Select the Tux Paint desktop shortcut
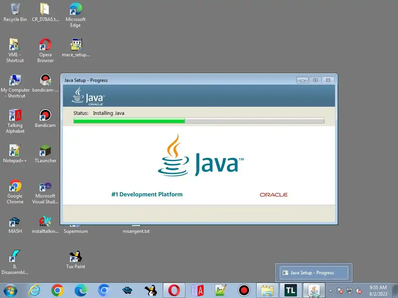This screenshot has height=298, width=398. tap(76, 260)
